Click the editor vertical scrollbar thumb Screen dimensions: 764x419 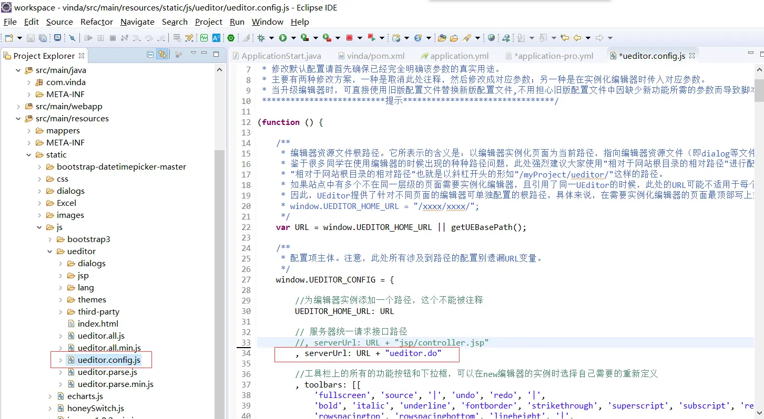759,83
